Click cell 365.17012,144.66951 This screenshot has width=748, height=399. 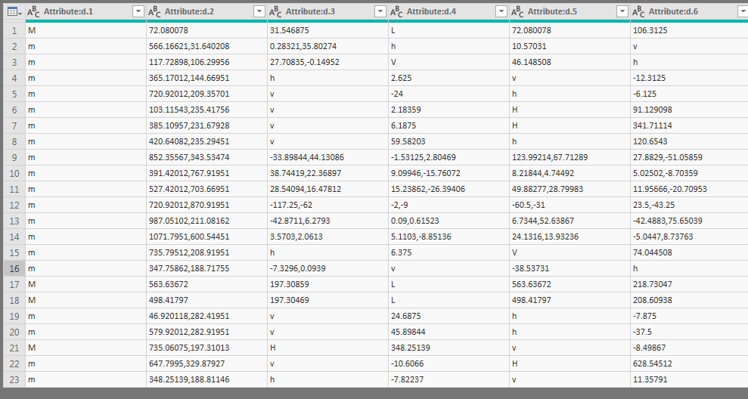pos(206,78)
